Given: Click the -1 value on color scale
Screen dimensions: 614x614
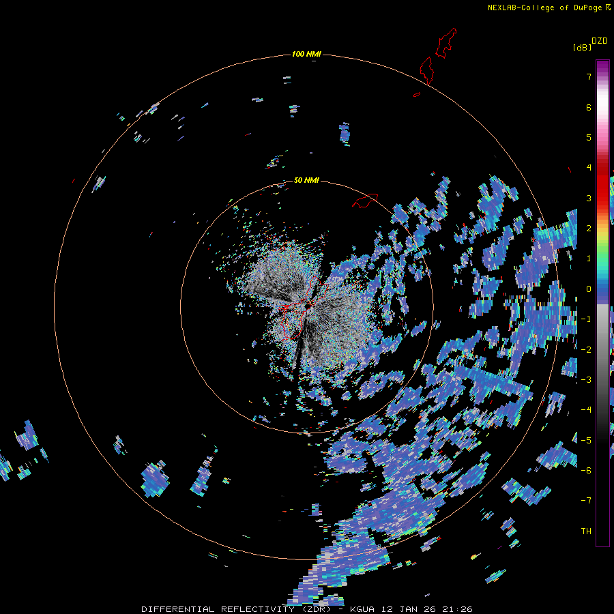Looking at the screenshot, I should (x=586, y=319).
